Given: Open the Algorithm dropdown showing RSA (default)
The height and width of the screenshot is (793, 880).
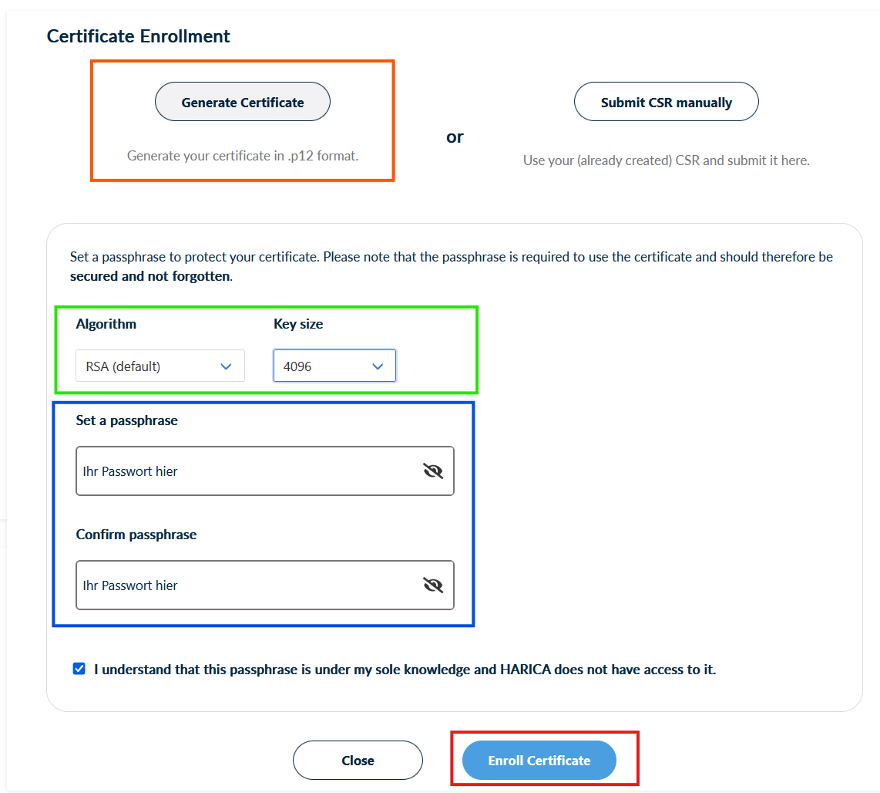Looking at the screenshot, I should (x=160, y=366).
